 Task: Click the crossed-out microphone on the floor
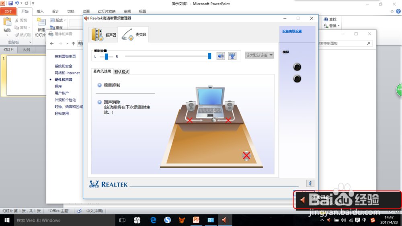click(246, 156)
